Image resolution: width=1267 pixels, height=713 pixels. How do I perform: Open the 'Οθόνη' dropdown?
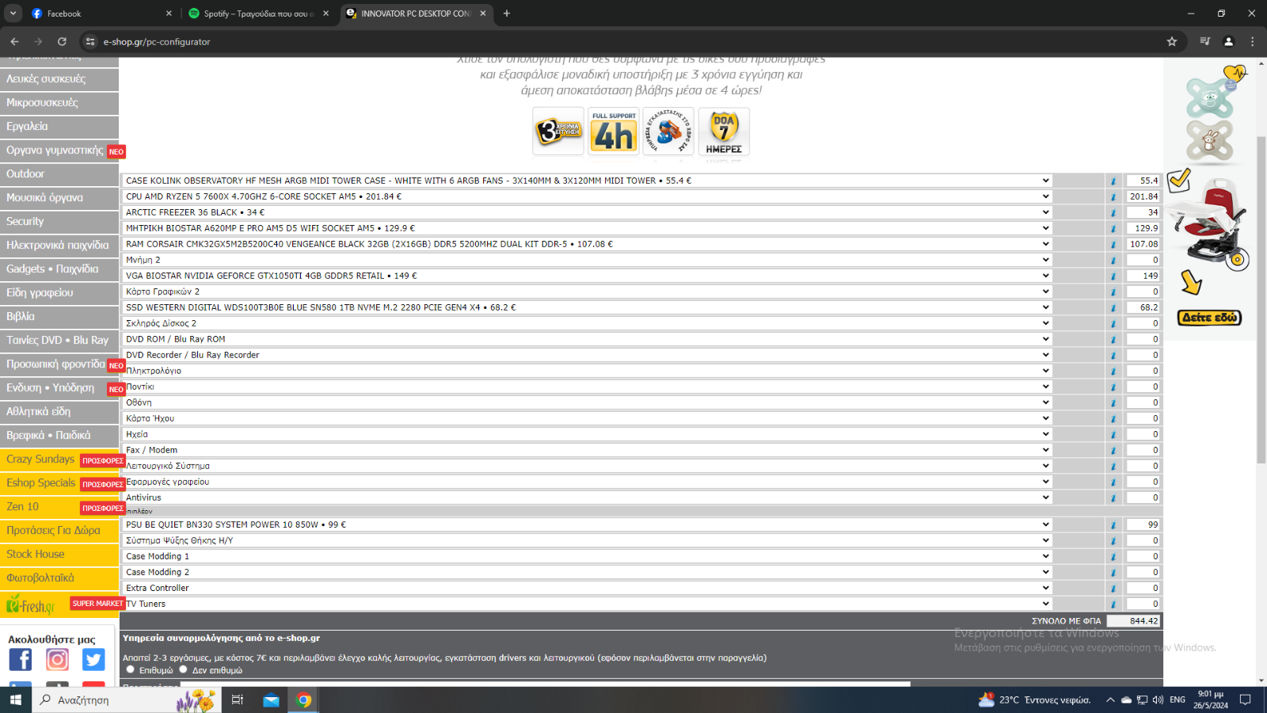coord(588,402)
